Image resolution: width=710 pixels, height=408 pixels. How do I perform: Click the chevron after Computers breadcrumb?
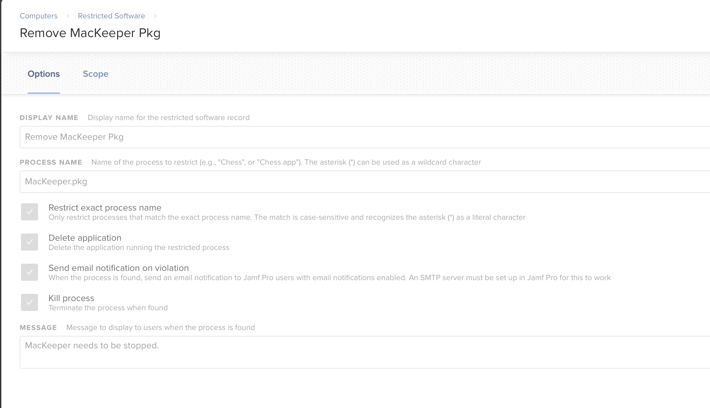(x=68, y=16)
